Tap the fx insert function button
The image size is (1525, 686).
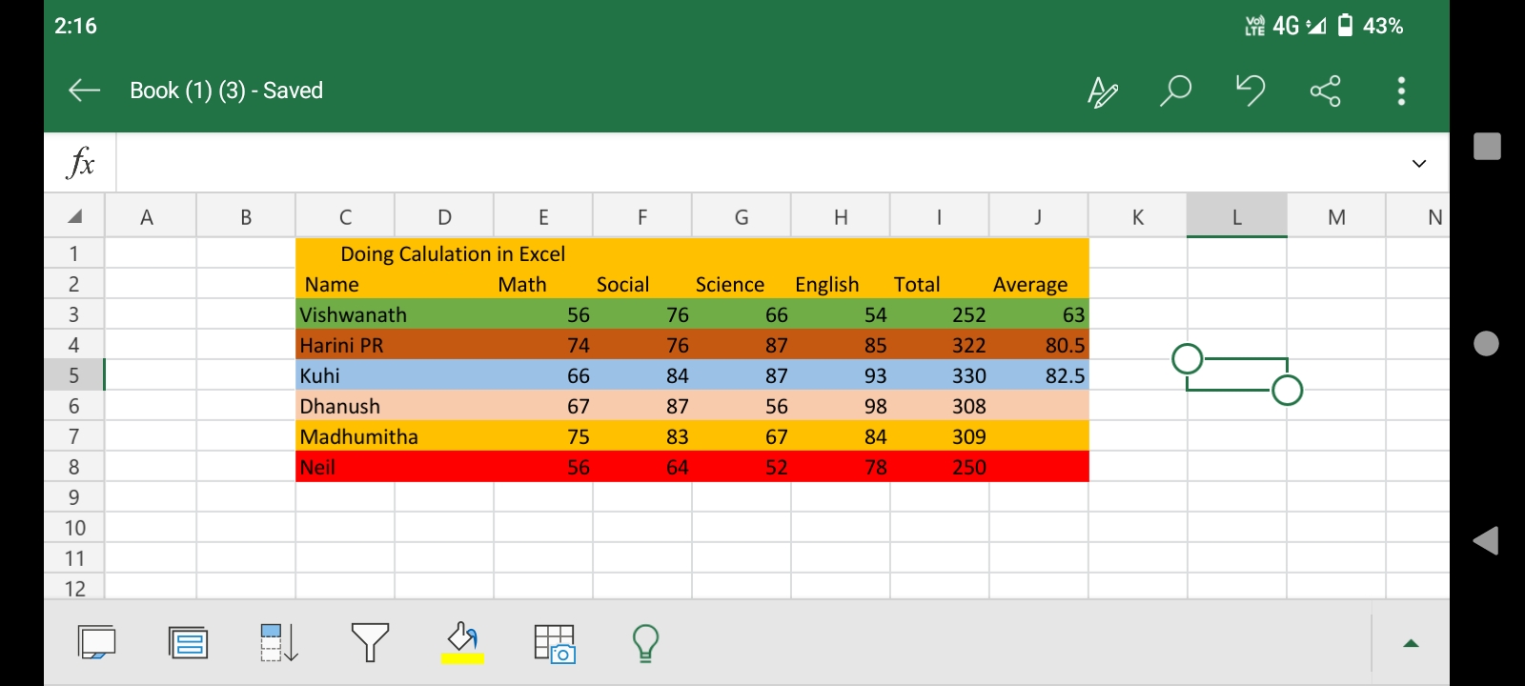point(81,163)
